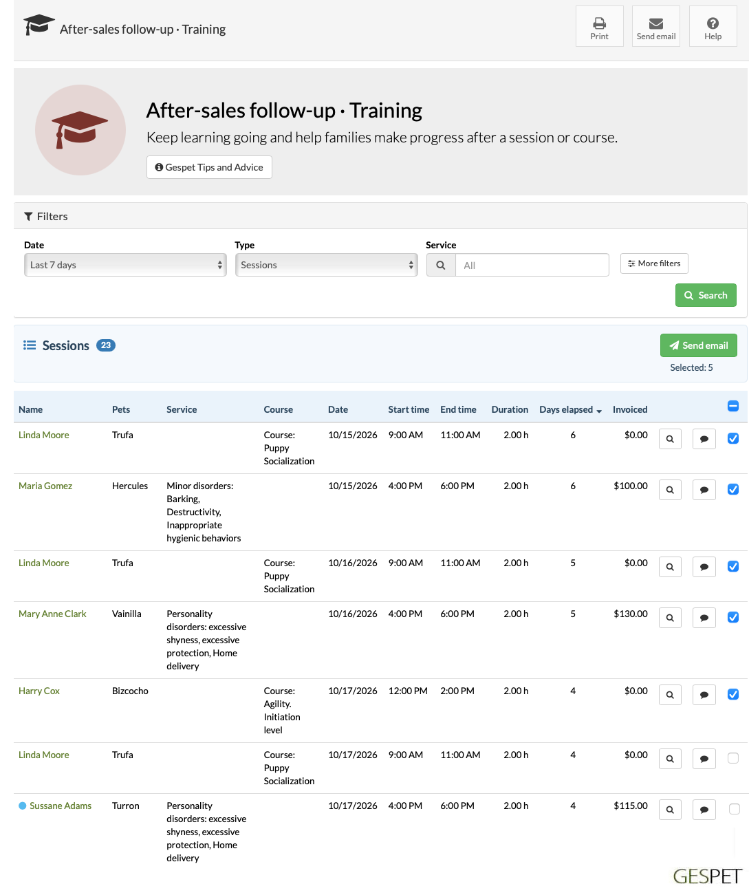Sort table by Date column
This screenshot has height=895, width=749.
(x=338, y=409)
